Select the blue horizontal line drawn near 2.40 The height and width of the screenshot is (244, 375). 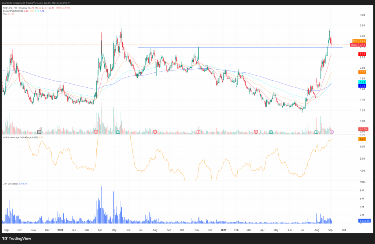coord(240,47)
